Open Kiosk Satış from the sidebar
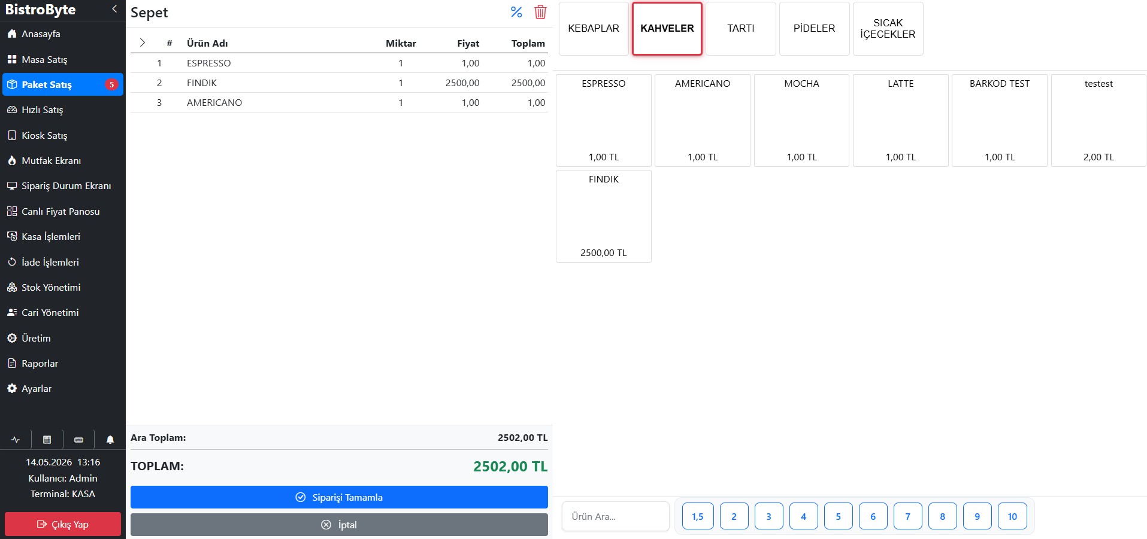Viewport: 1147px width, 539px height. (63, 135)
